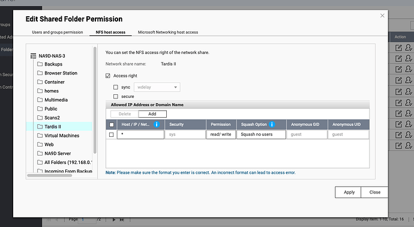
Task: Click the Backups folder icon
Action: click(x=40, y=64)
